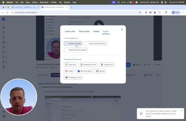
Task: Go to Home in left sidebar
Action: pos(4,28)
